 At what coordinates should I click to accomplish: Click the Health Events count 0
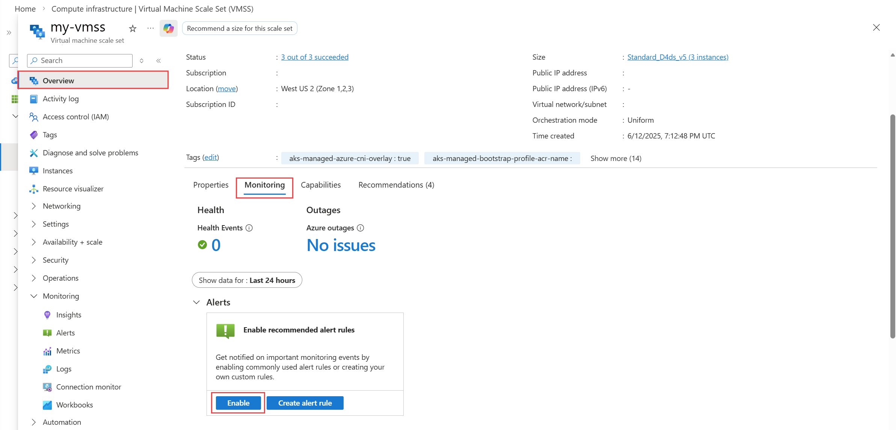(216, 245)
